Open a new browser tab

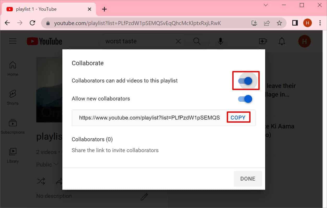(104, 9)
